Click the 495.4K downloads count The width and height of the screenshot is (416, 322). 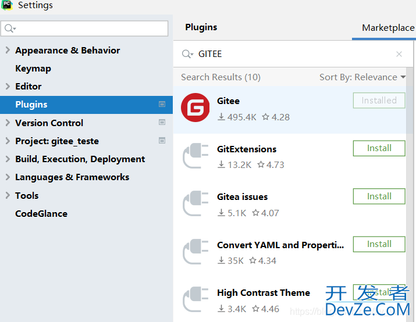[237, 117]
